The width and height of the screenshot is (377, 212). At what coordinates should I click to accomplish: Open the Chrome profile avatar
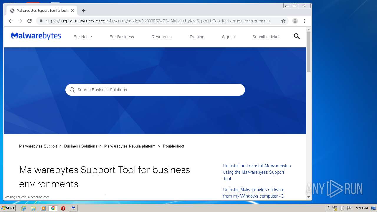coord(295,21)
